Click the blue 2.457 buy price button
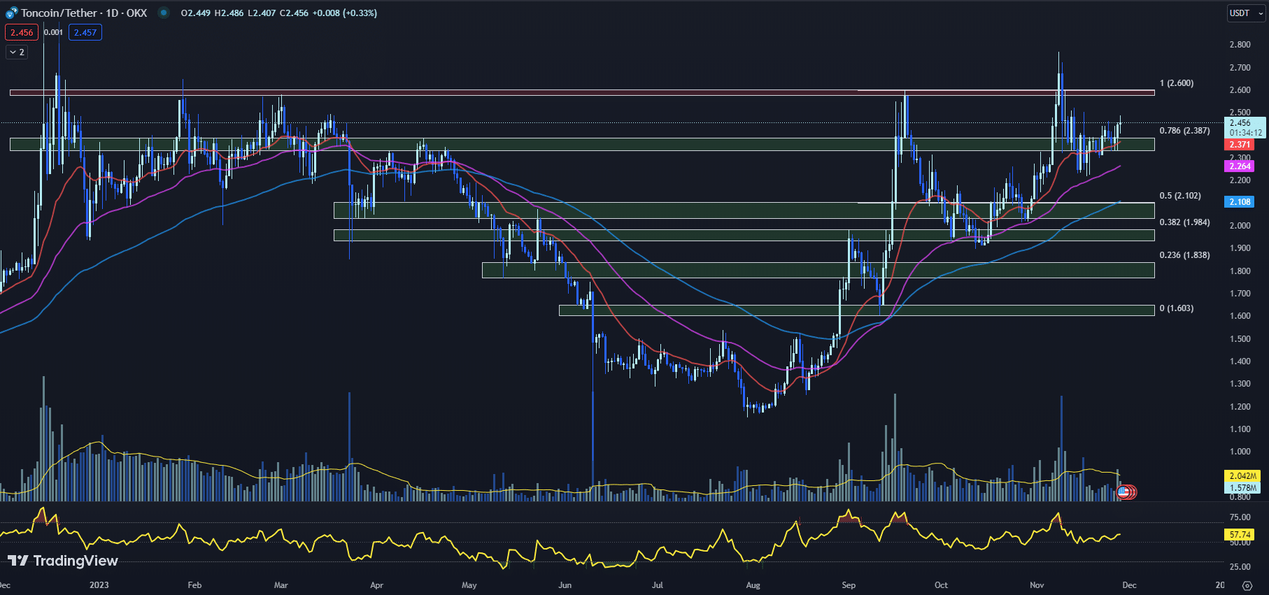 point(85,33)
